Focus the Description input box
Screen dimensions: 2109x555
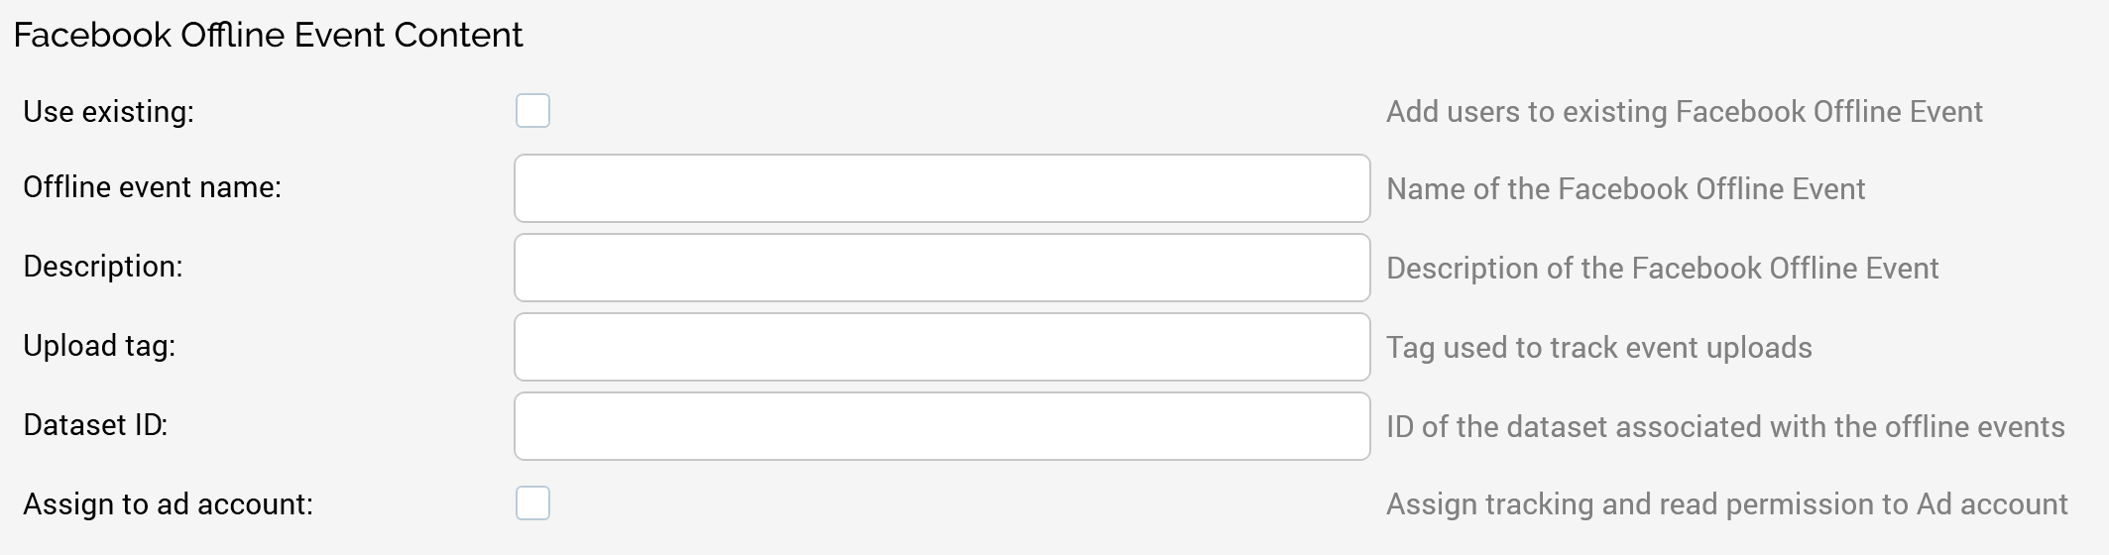[x=942, y=268]
